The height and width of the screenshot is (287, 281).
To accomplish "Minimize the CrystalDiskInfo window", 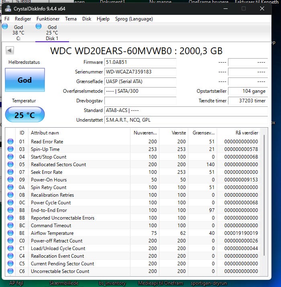I will [x=226, y=8].
